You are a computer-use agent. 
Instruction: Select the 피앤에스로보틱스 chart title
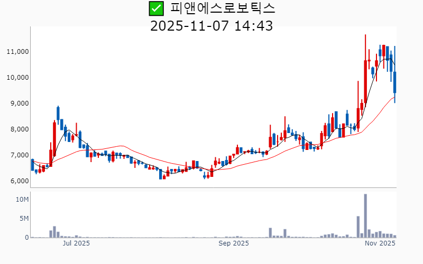click(x=223, y=8)
